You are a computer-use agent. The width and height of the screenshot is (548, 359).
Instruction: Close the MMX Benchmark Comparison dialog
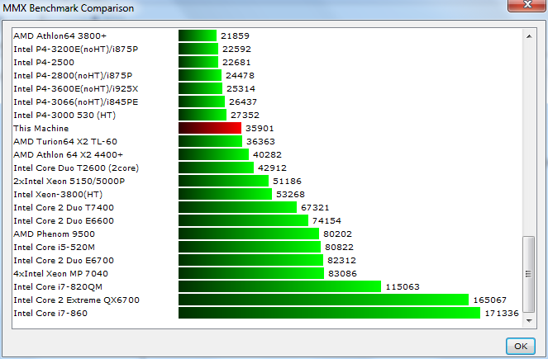click(x=527, y=5)
